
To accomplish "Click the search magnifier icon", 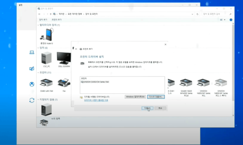I will pos(230,14).
